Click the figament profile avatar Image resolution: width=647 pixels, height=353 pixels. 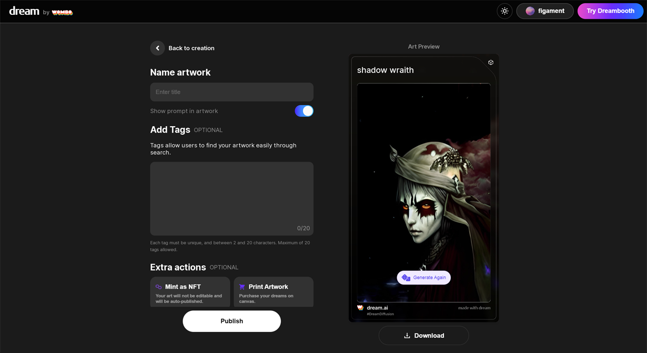coord(530,11)
